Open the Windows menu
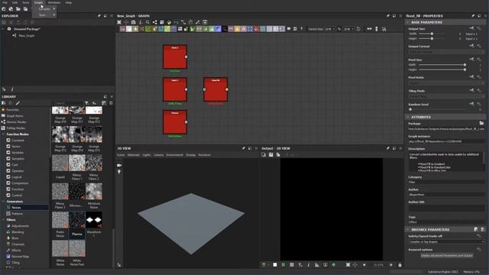489x275 pixels. pos(54,2)
